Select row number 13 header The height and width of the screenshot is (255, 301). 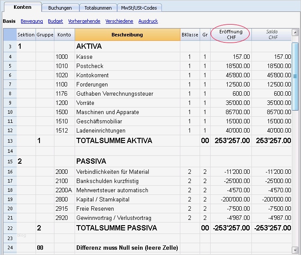[10, 141]
